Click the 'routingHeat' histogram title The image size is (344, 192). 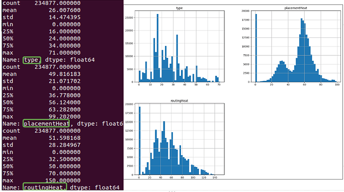pos(179,101)
